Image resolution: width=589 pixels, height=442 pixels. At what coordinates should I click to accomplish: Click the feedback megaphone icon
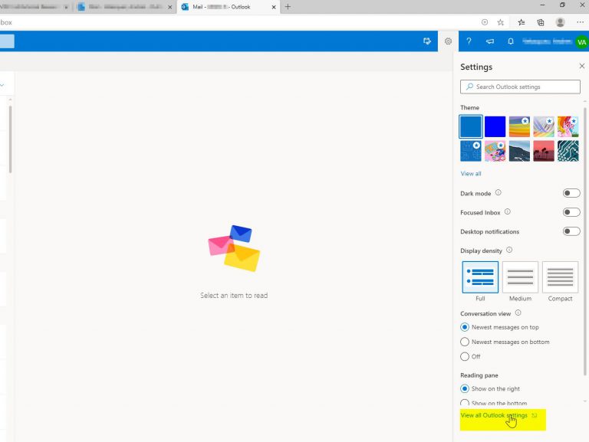coord(490,41)
